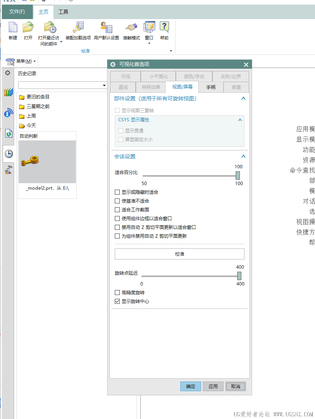Click the 应用 button
Viewport: 315px width, 419px height.
tap(213, 387)
